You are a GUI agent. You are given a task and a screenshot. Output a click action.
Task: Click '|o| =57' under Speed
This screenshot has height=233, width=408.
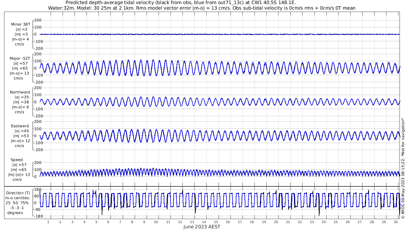tap(19, 165)
